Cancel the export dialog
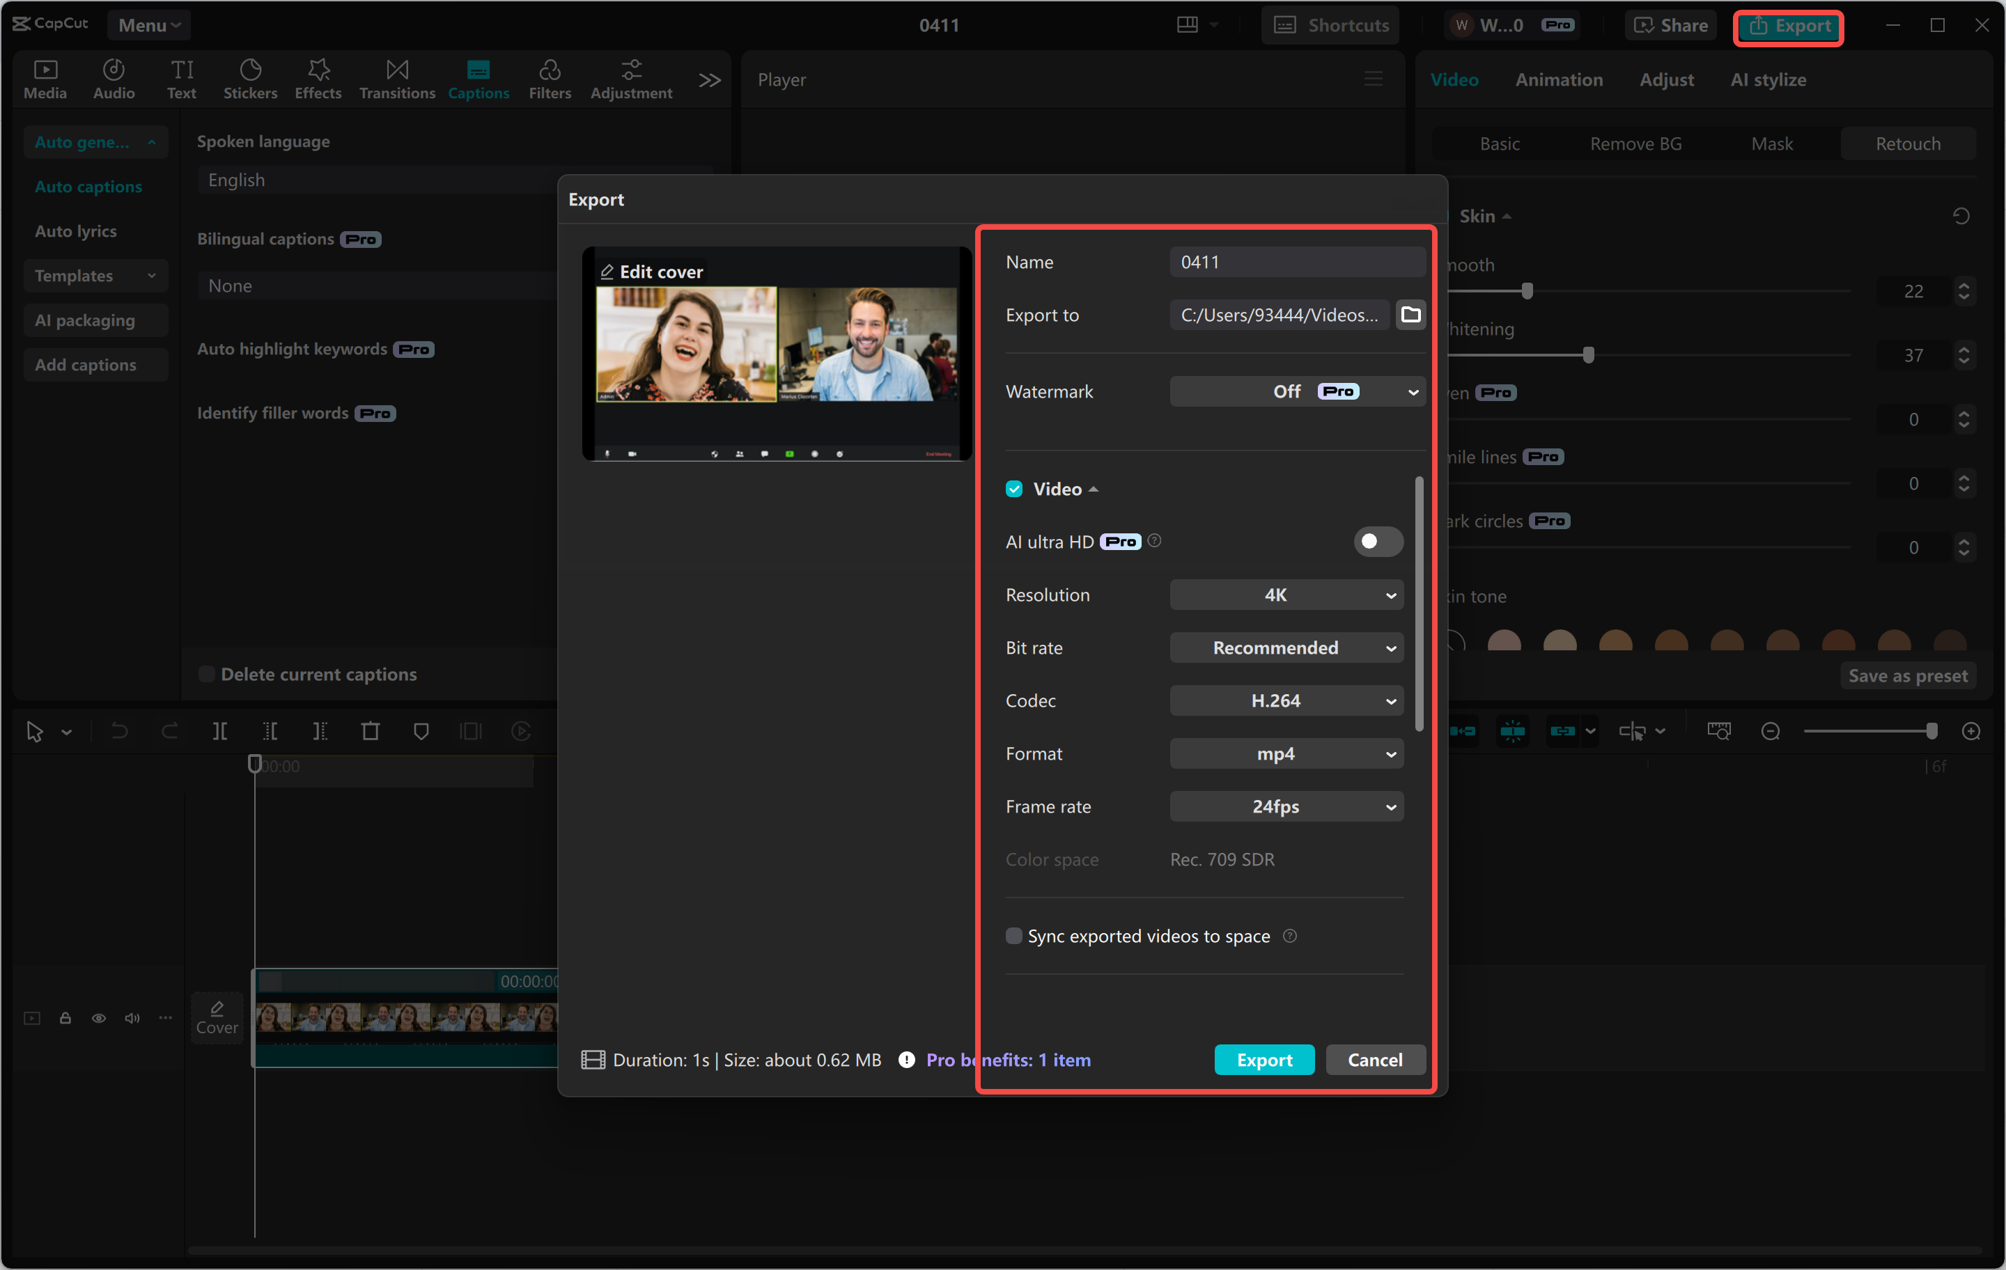This screenshot has width=2006, height=1270. pyautogui.click(x=1374, y=1059)
